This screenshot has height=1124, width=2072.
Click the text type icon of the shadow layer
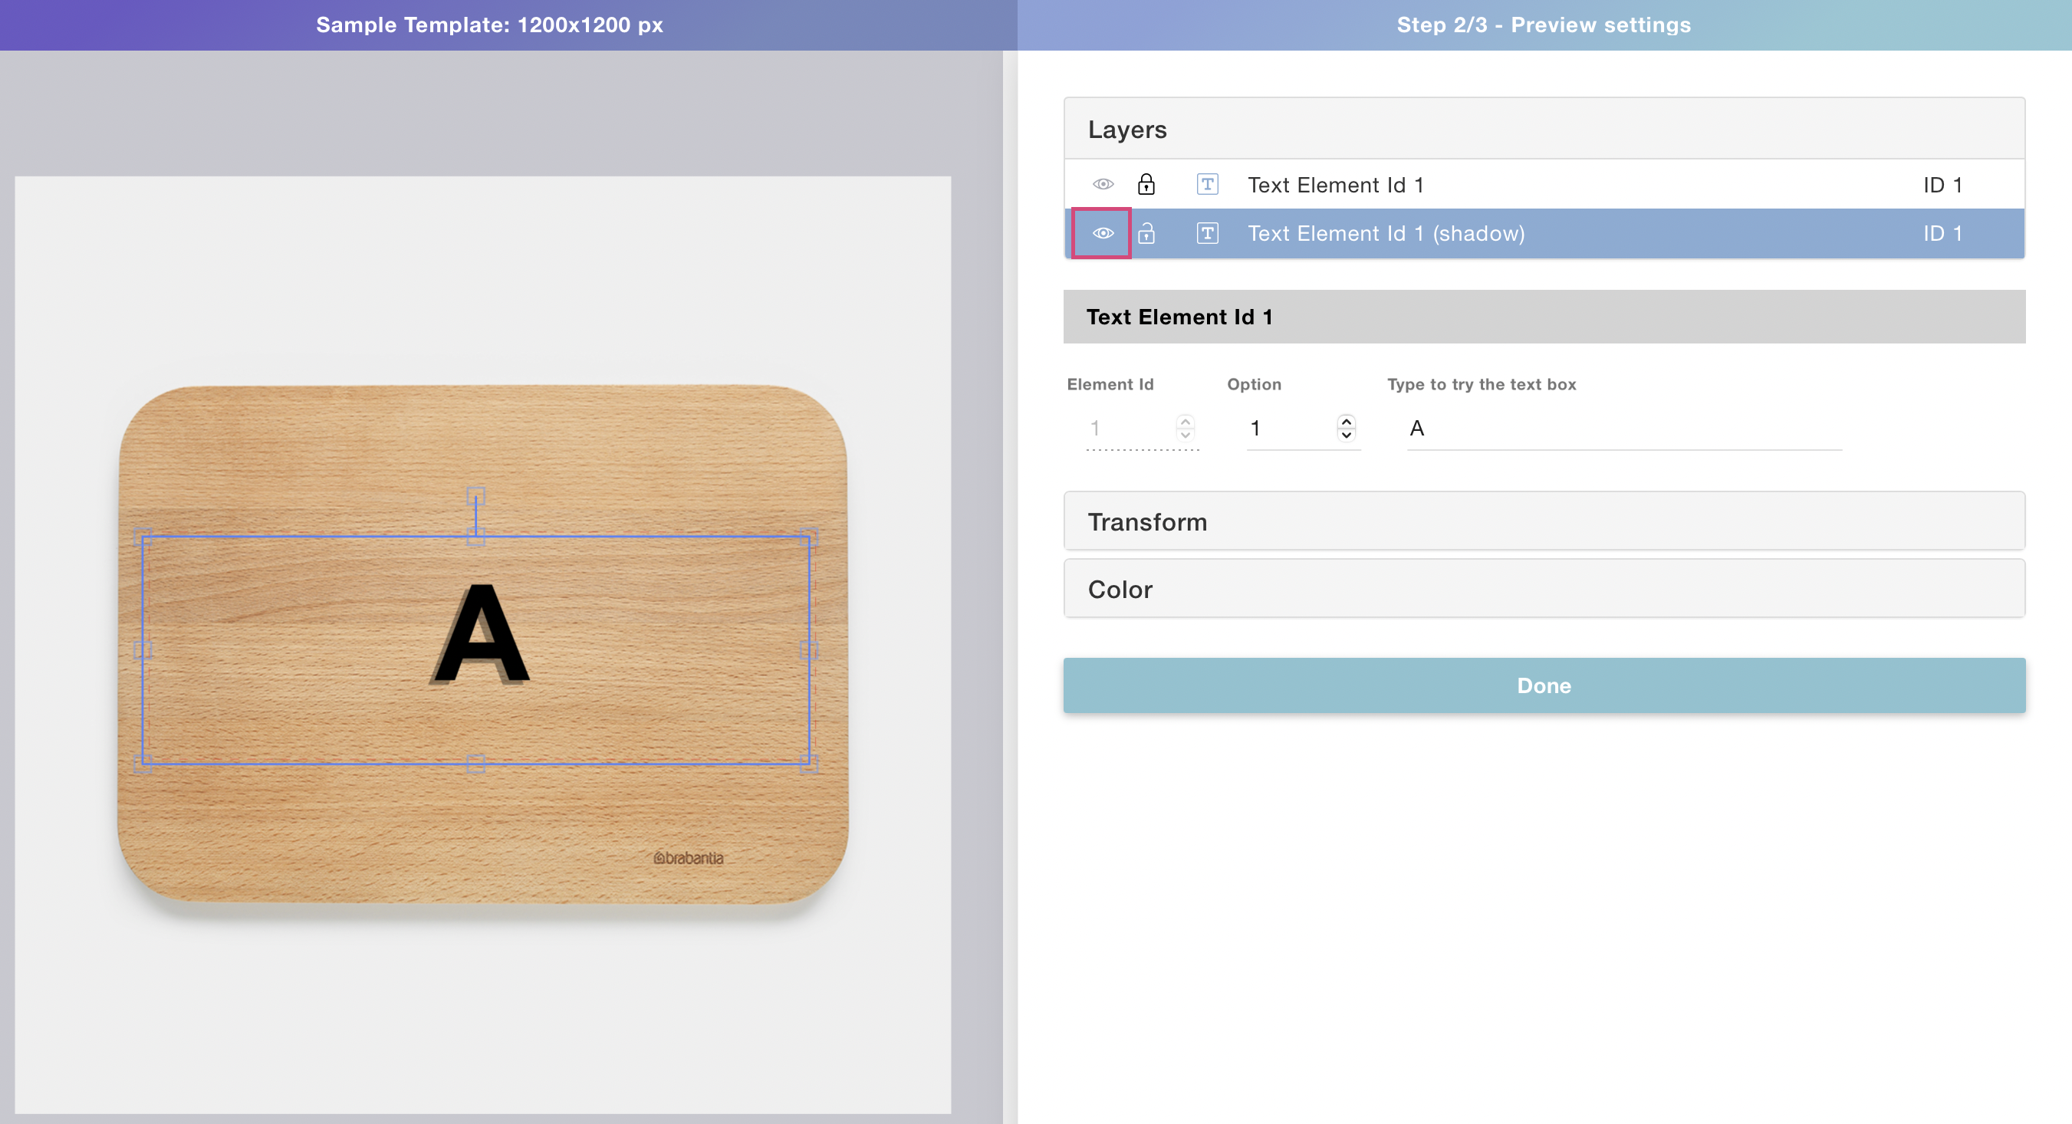point(1206,233)
